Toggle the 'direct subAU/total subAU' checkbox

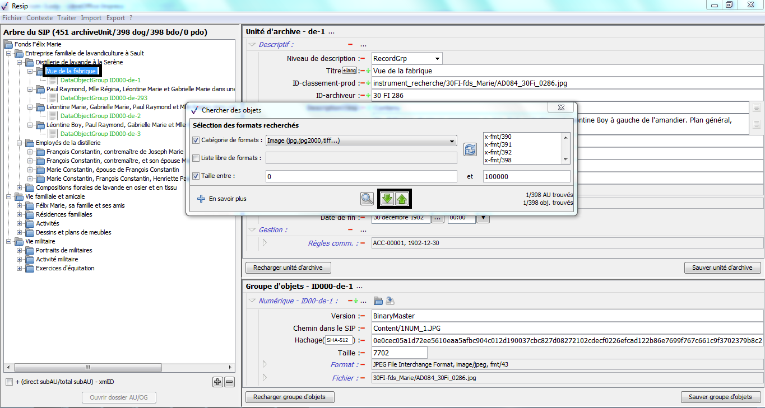click(x=9, y=382)
